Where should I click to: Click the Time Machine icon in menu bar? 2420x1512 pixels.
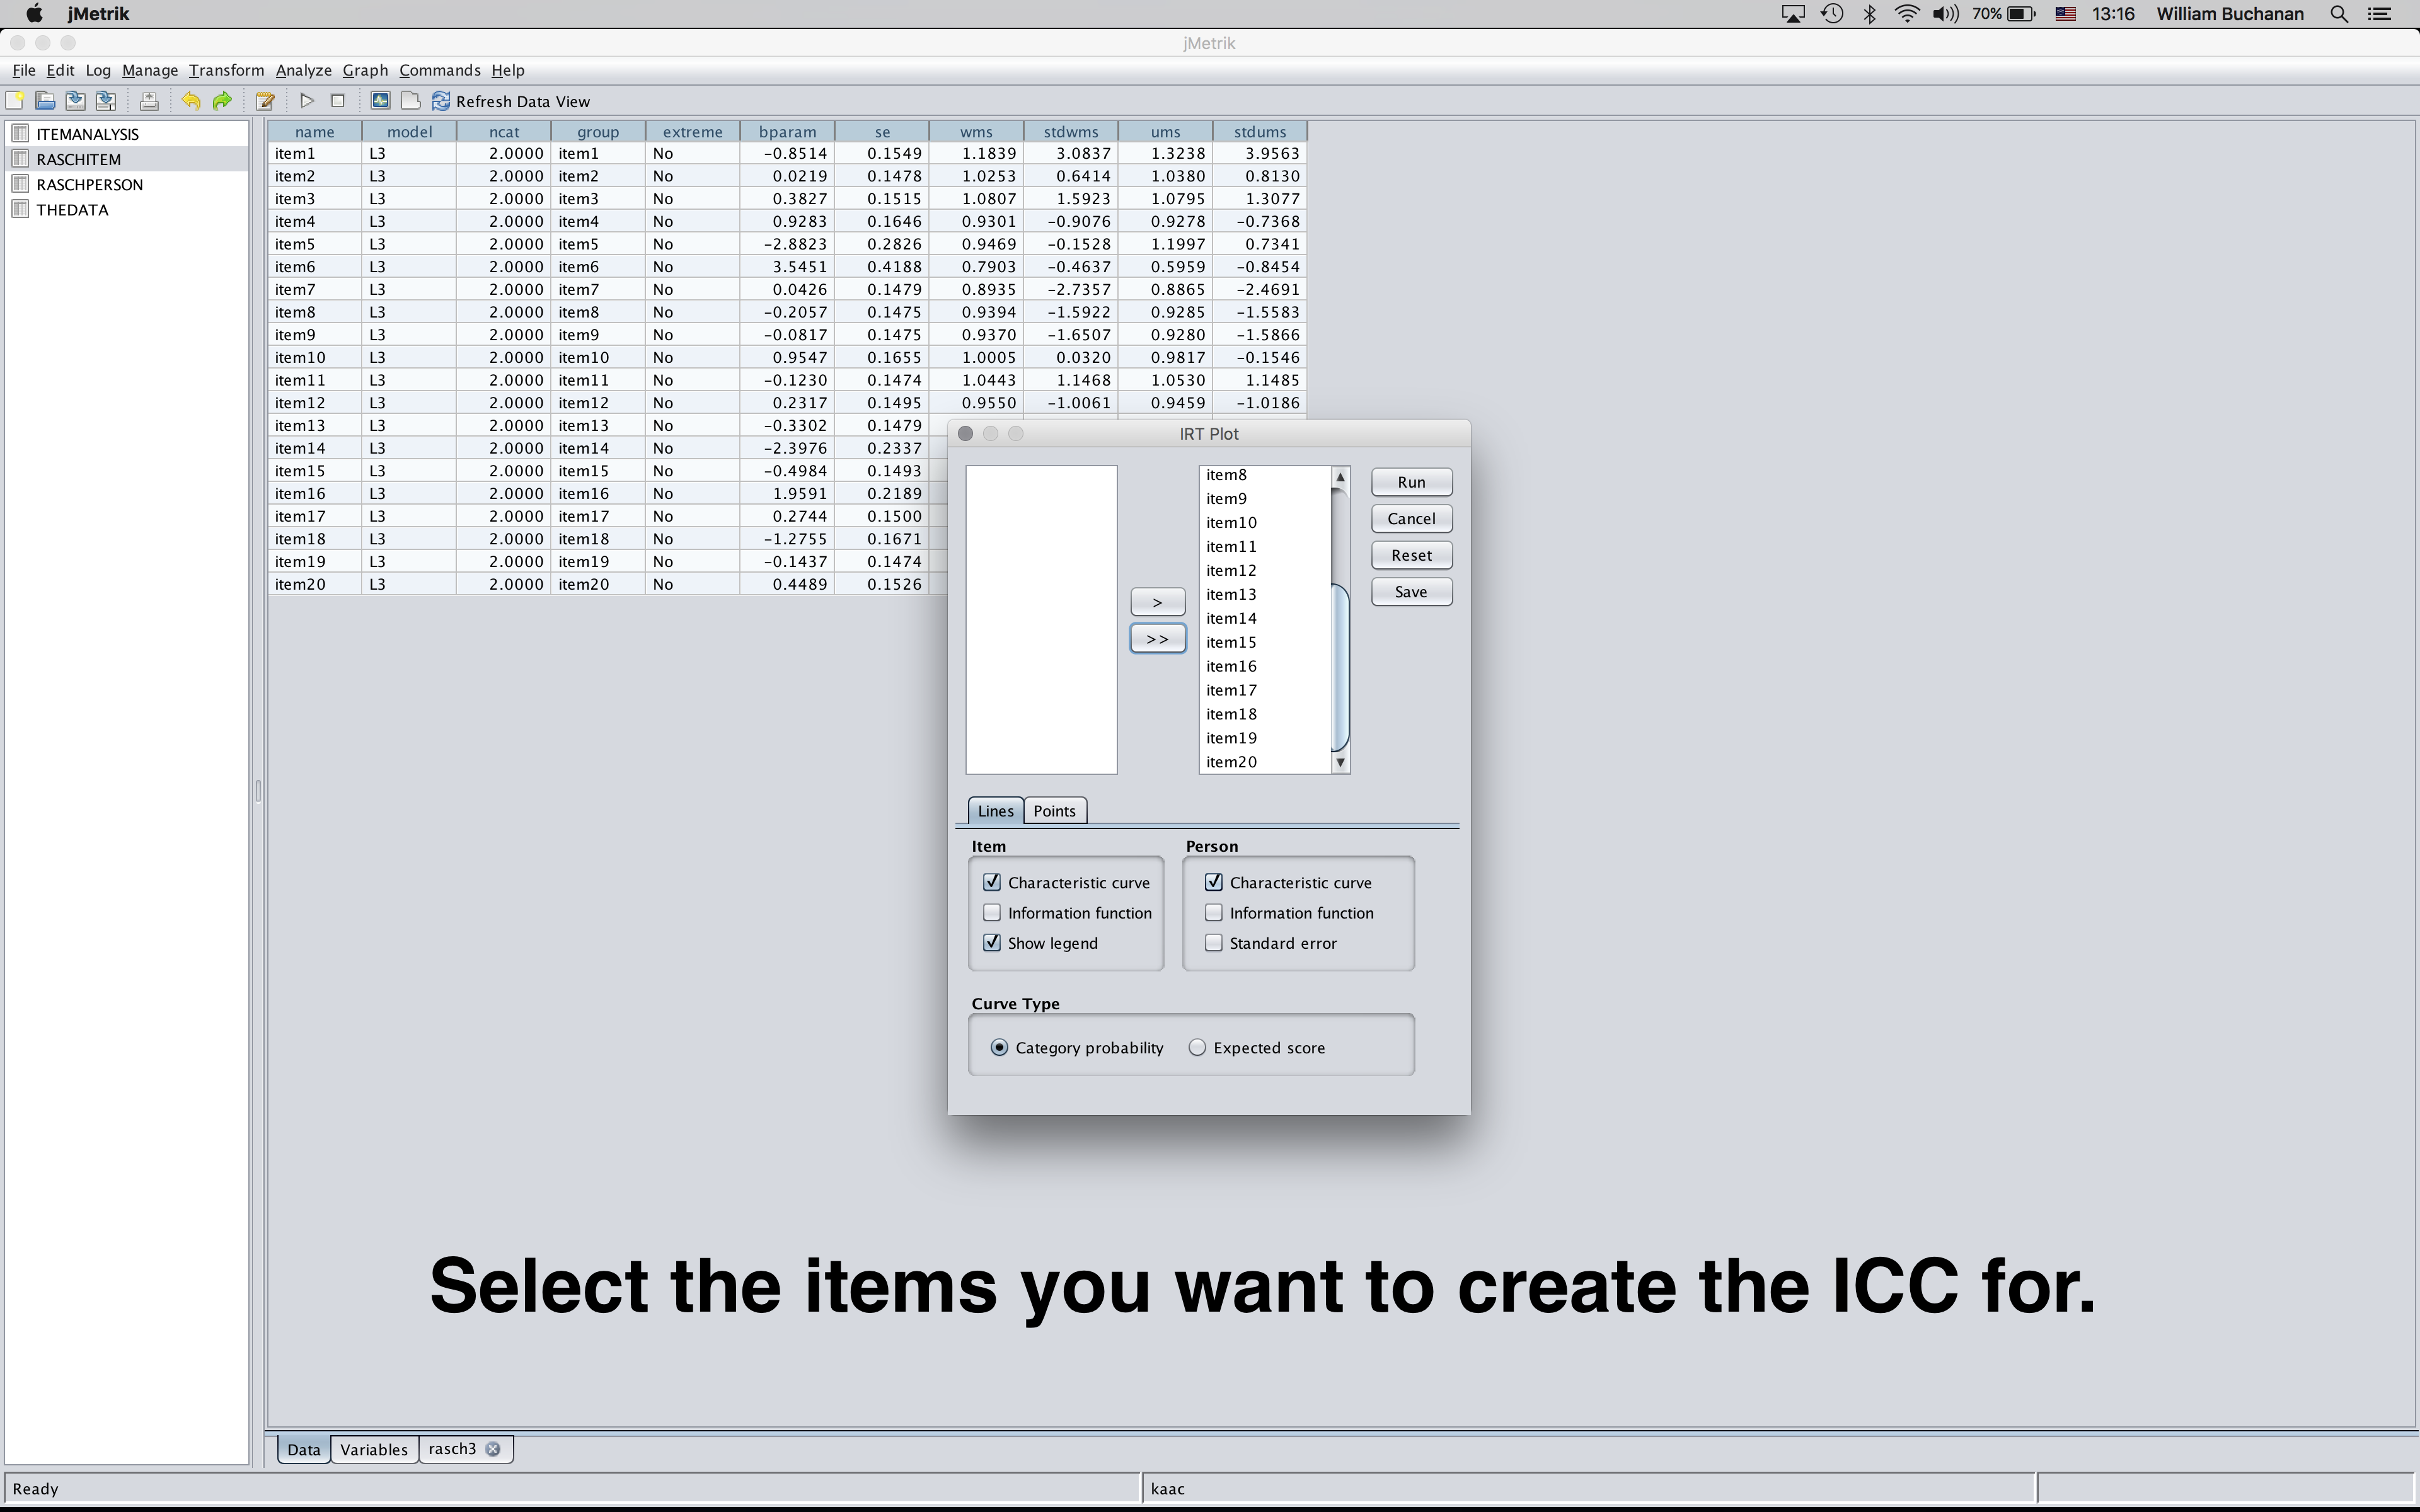(1832, 14)
